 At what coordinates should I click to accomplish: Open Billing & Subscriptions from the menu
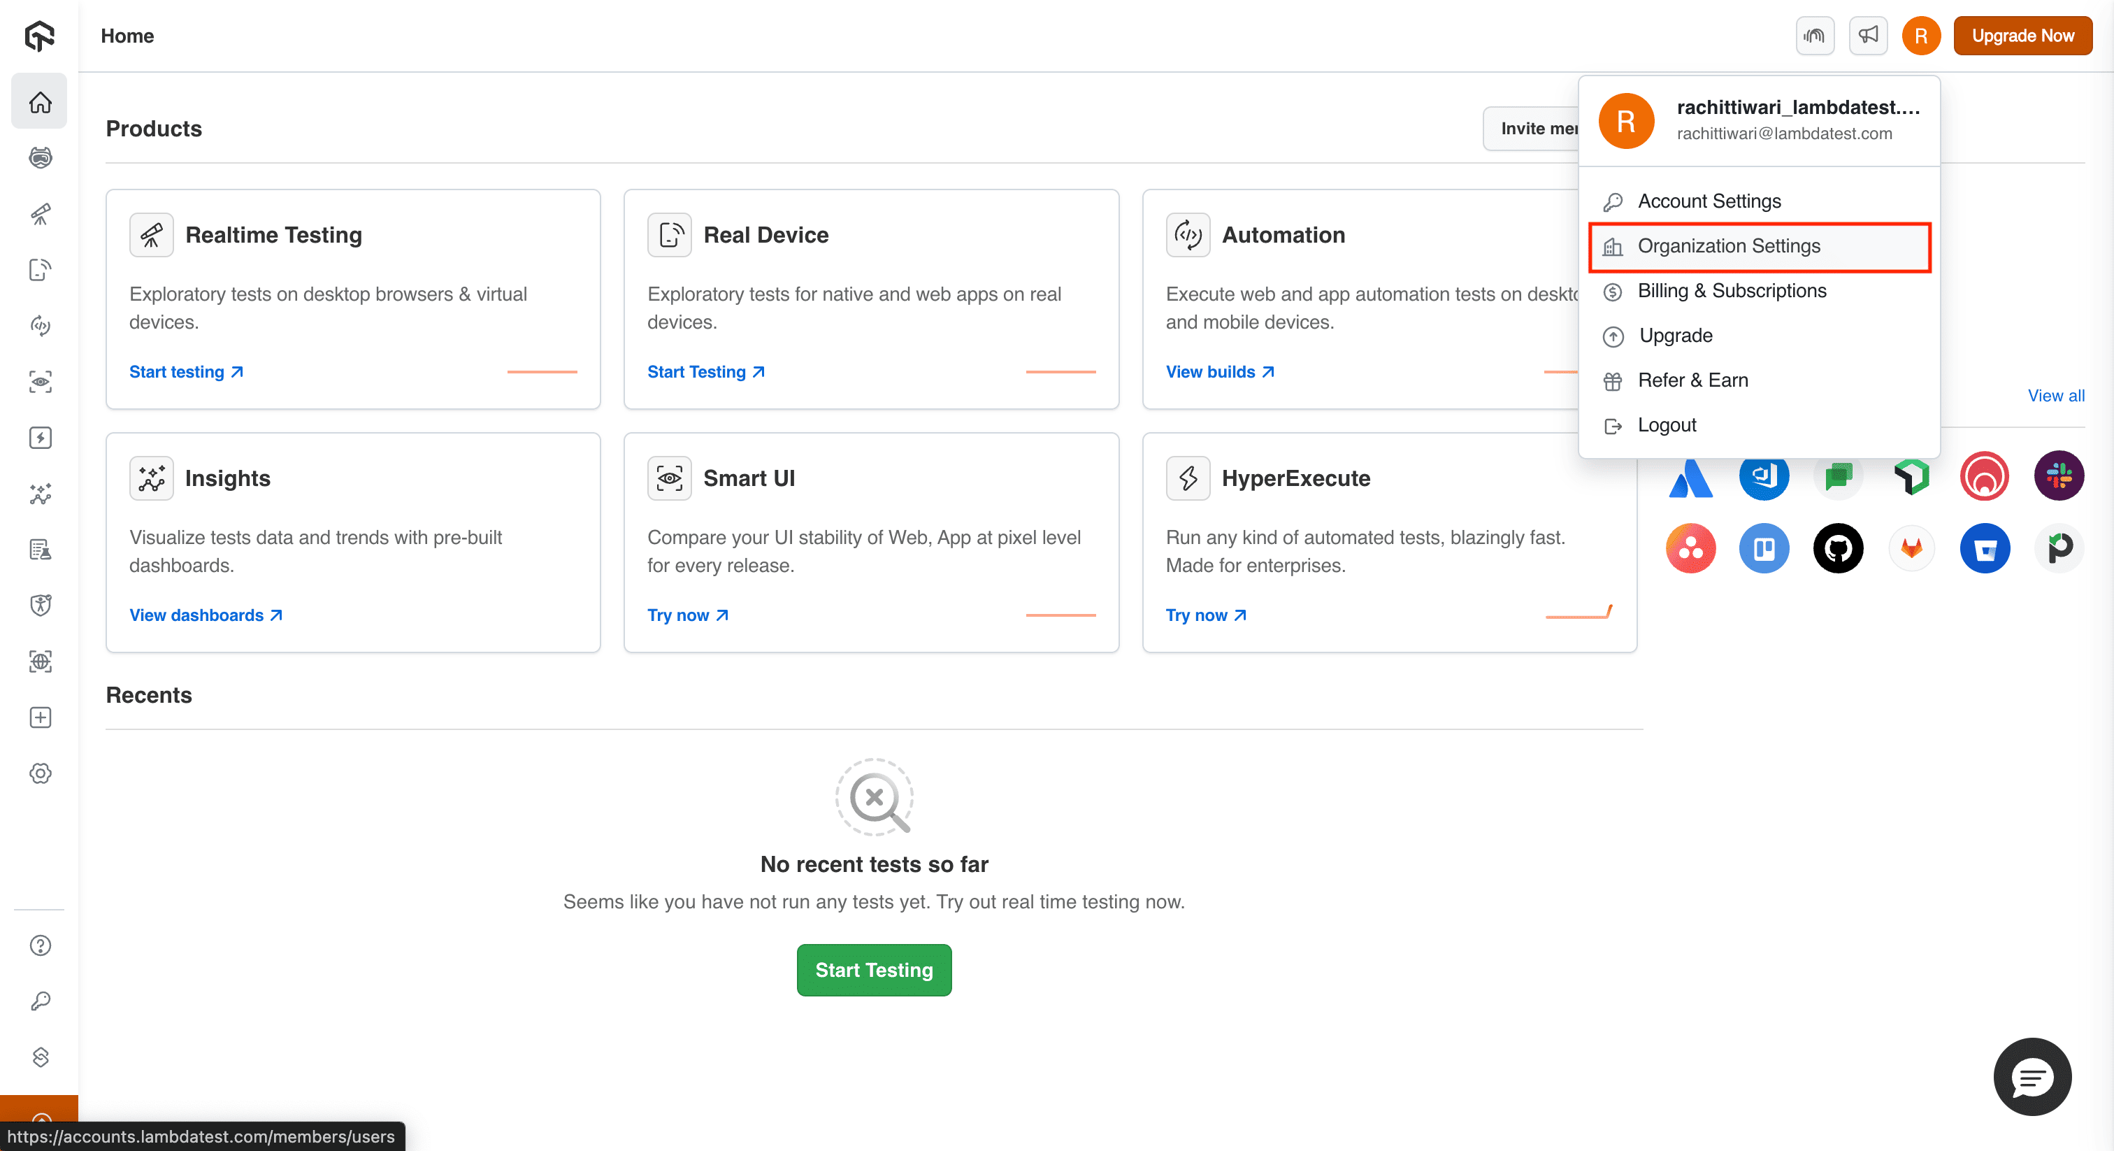tap(1732, 291)
